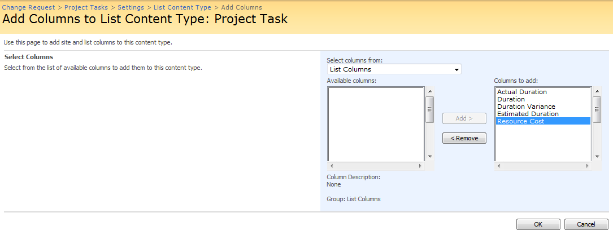Select the Duration list entry
The image size is (613, 235).
click(x=543, y=99)
